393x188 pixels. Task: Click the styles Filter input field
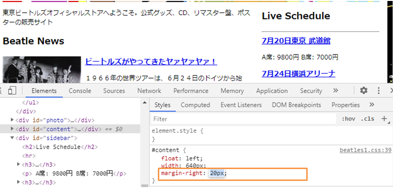point(243,119)
